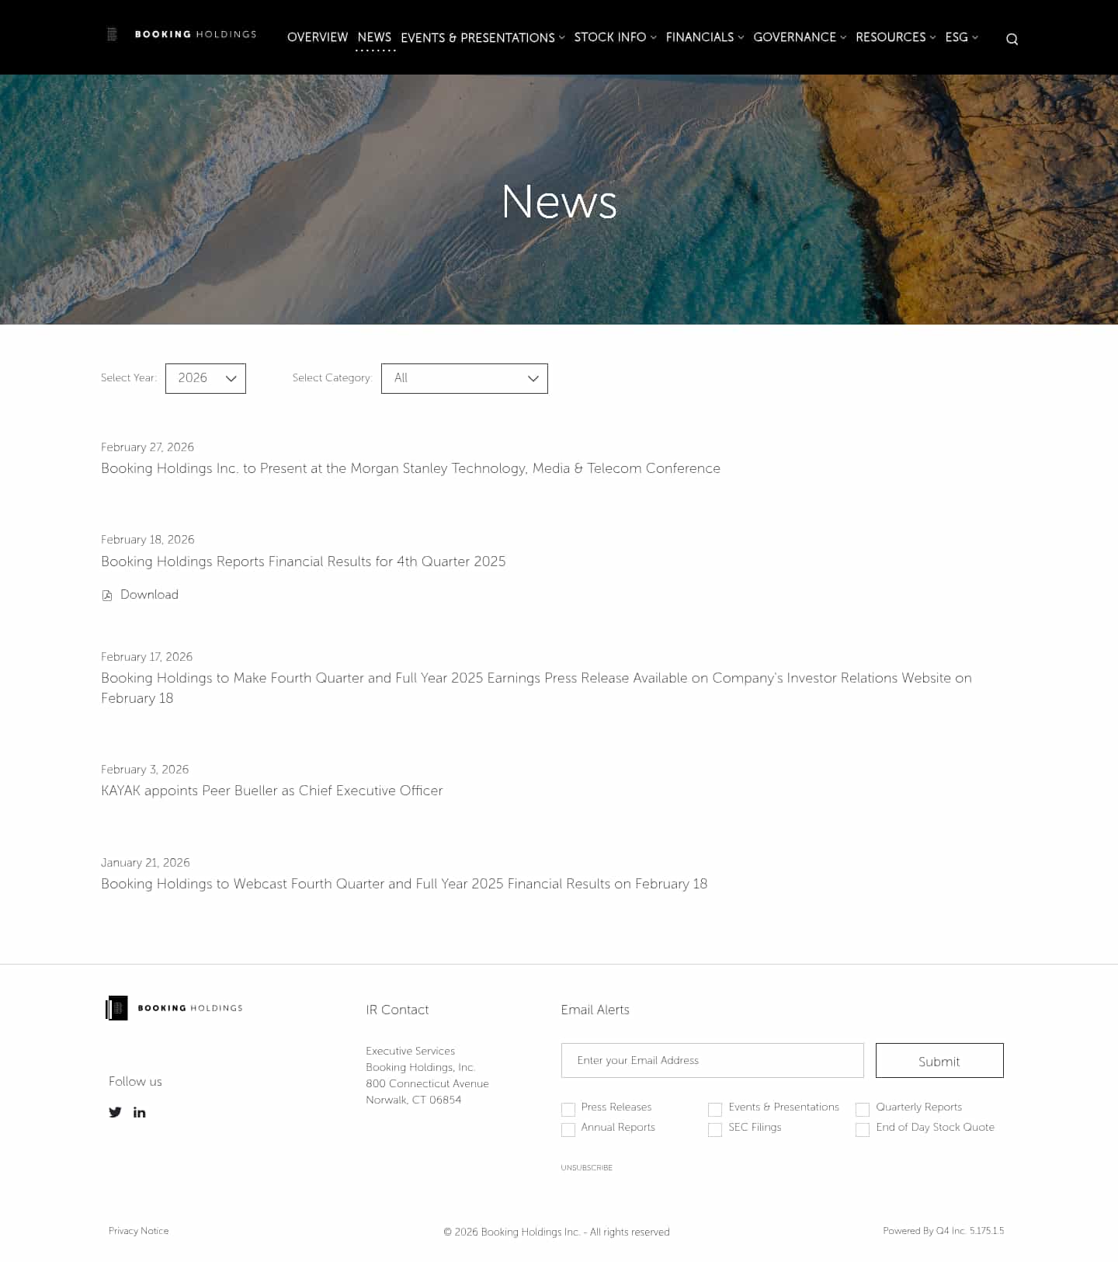Open Financial Results for 4th Quarter 2025
Viewport: 1118px width, 1262px height.
[303, 561]
